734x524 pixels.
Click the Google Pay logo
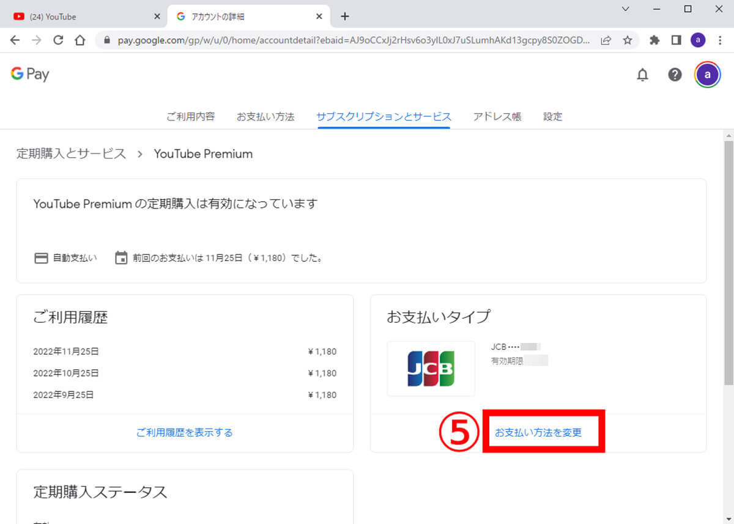tap(29, 74)
